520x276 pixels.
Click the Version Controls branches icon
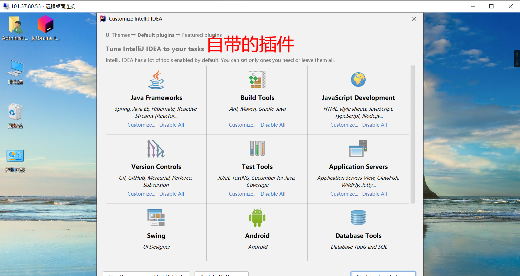tap(156, 149)
